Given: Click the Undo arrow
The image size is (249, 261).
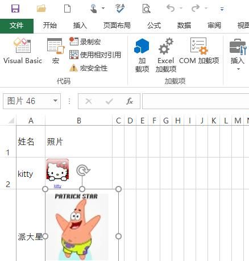Looking at the screenshot, I should (x=171, y=8).
